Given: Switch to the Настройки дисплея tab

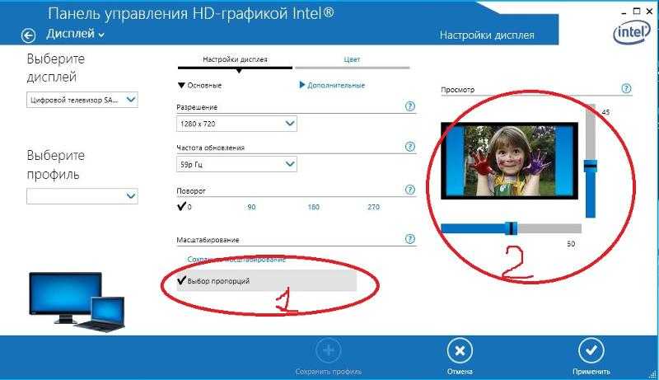Looking at the screenshot, I should tap(235, 59).
